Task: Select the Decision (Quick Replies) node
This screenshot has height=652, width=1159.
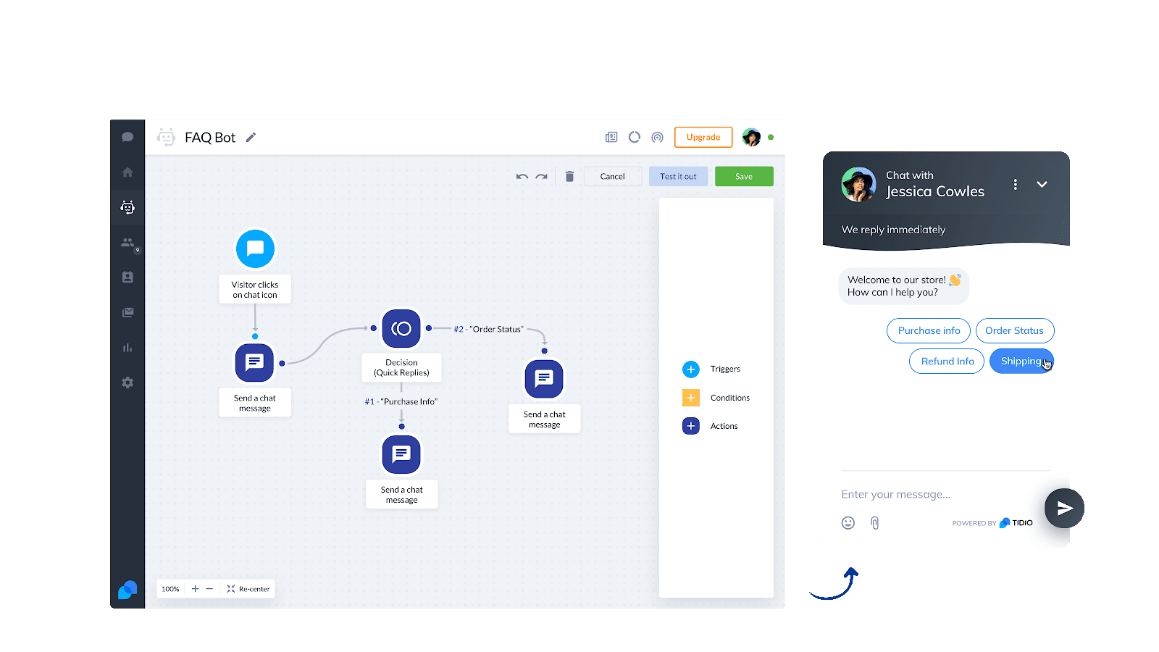Action: point(401,329)
